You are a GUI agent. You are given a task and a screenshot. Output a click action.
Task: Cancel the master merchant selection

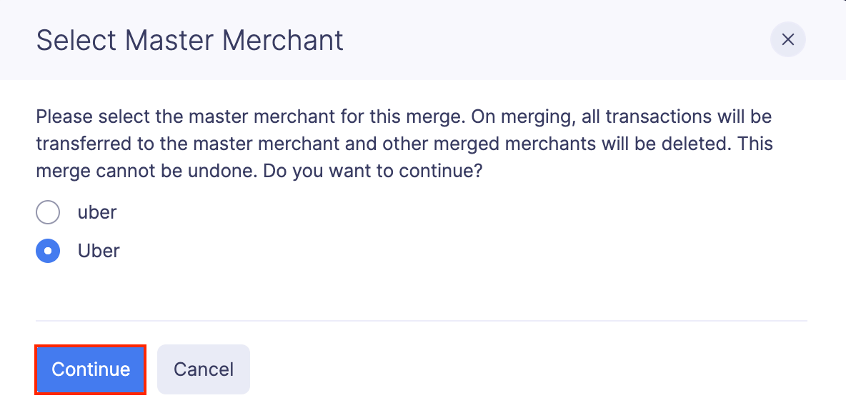[203, 369]
